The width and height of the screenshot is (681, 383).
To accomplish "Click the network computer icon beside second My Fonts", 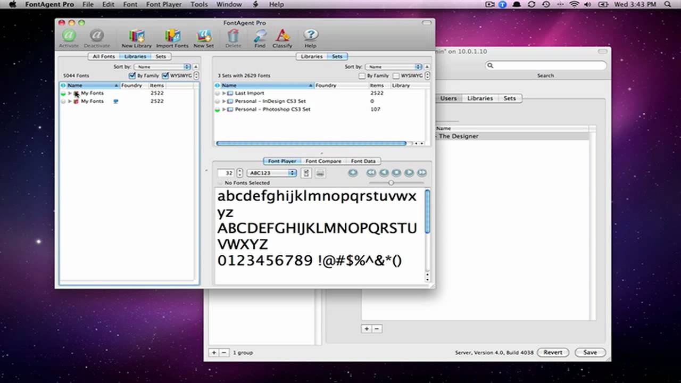I will pyautogui.click(x=115, y=101).
